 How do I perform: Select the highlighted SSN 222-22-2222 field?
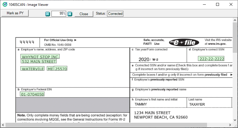[x=215, y=59]
